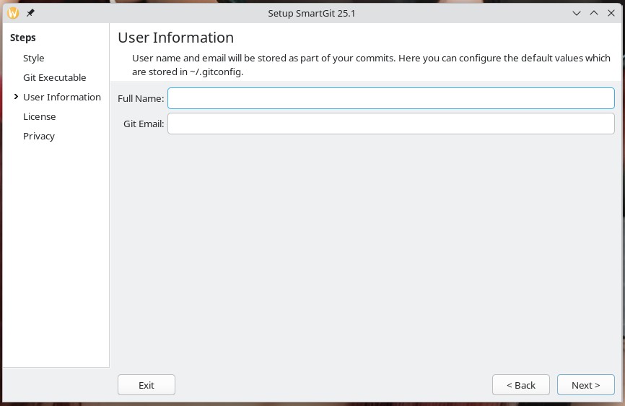Image resolution: width=625 pixels, height=406 pixels.
Task: Click into the Git Email field
Action: click(x=390, y=124)
